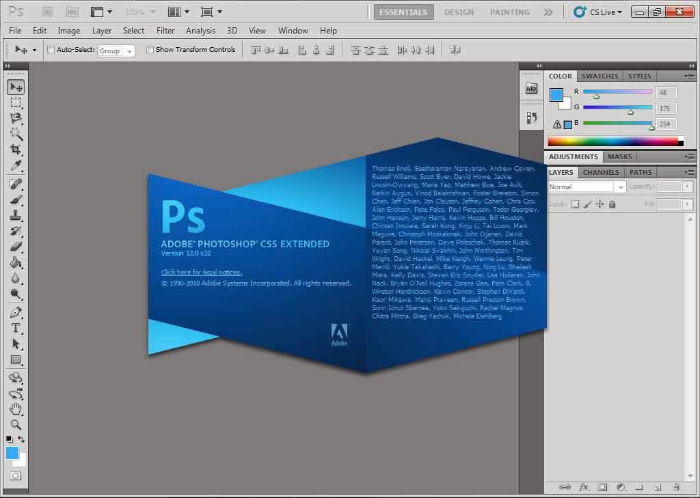Select the Eraser tool
This screenshot has height=498, width=700.
coord(16,247)
